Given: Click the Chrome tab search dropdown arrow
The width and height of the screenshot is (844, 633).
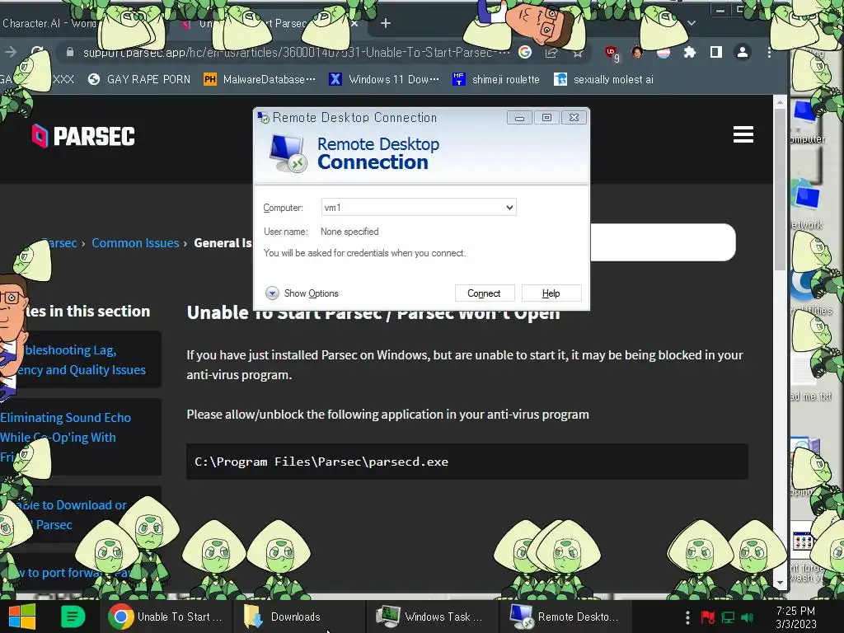Looking at the screenshot, I should [692, 23].
